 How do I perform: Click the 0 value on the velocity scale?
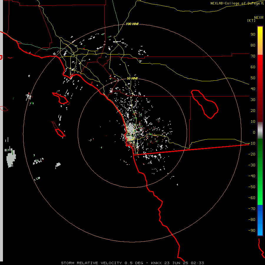point(254,132)
